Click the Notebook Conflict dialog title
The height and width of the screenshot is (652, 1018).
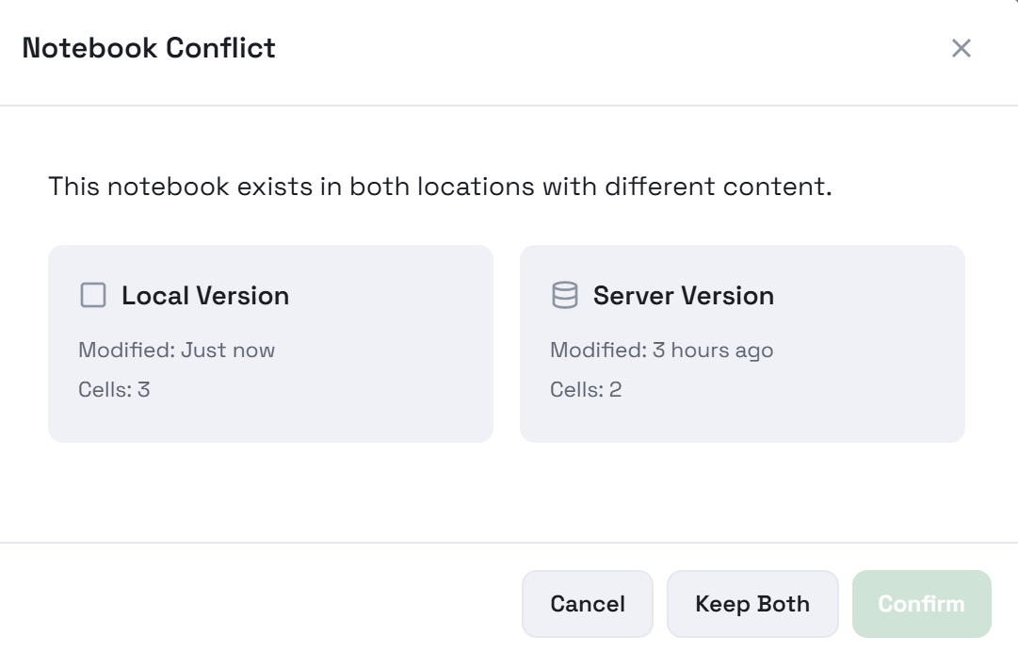[x=149, y=48]
